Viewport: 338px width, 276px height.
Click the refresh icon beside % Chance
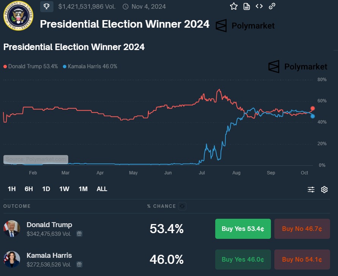pyautogui.click(x=182, y=206)
